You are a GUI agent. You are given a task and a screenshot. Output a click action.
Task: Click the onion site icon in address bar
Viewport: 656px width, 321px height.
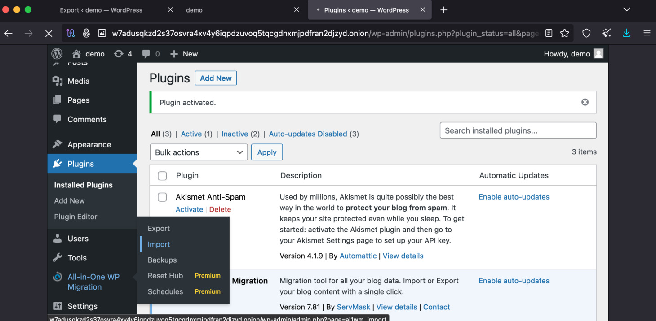click(x=86, y=33)
